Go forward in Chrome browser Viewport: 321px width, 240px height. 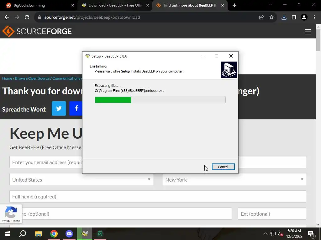coord(17,17)
